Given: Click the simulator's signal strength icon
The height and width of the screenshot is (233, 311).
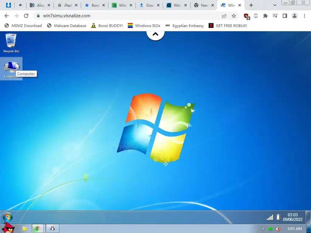Looking at the screenshot, I should coord(270,217).
